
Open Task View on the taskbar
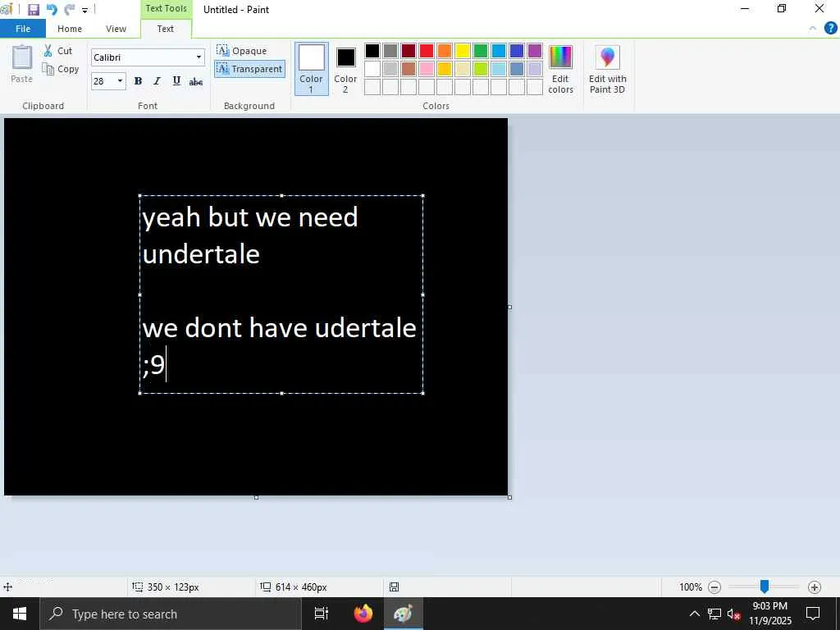pyautogui.click(x=322, y=614)
